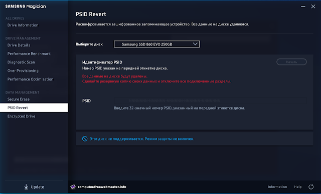Image resolution: width=321 pixels, height=194 pixels.
Task: Click the 'Расшифровывается зашифрованное' description line
Action: (163, 24)
